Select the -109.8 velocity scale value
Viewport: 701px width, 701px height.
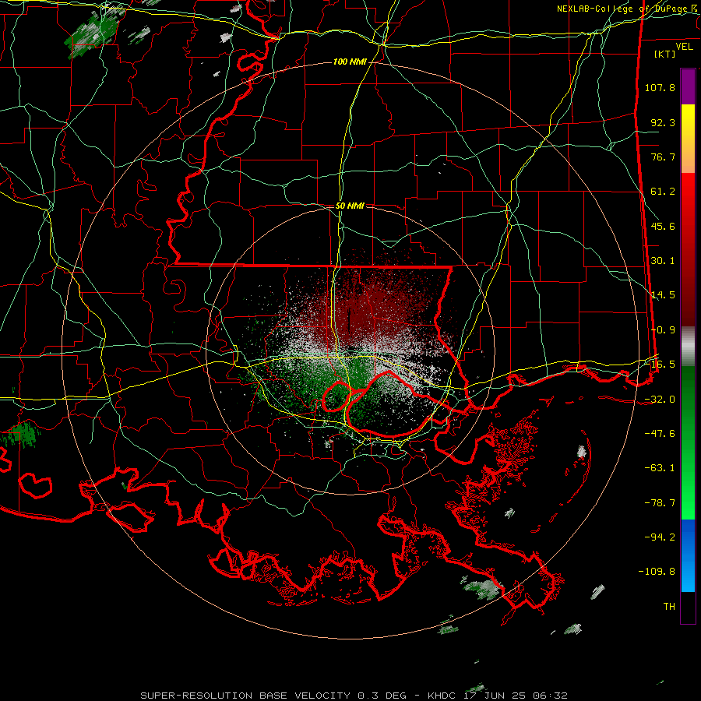[x=657, y=572]
